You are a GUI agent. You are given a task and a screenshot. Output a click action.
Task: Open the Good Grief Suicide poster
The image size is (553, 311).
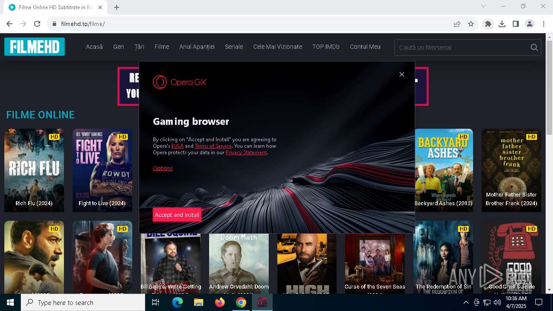(x=512, y=257)
